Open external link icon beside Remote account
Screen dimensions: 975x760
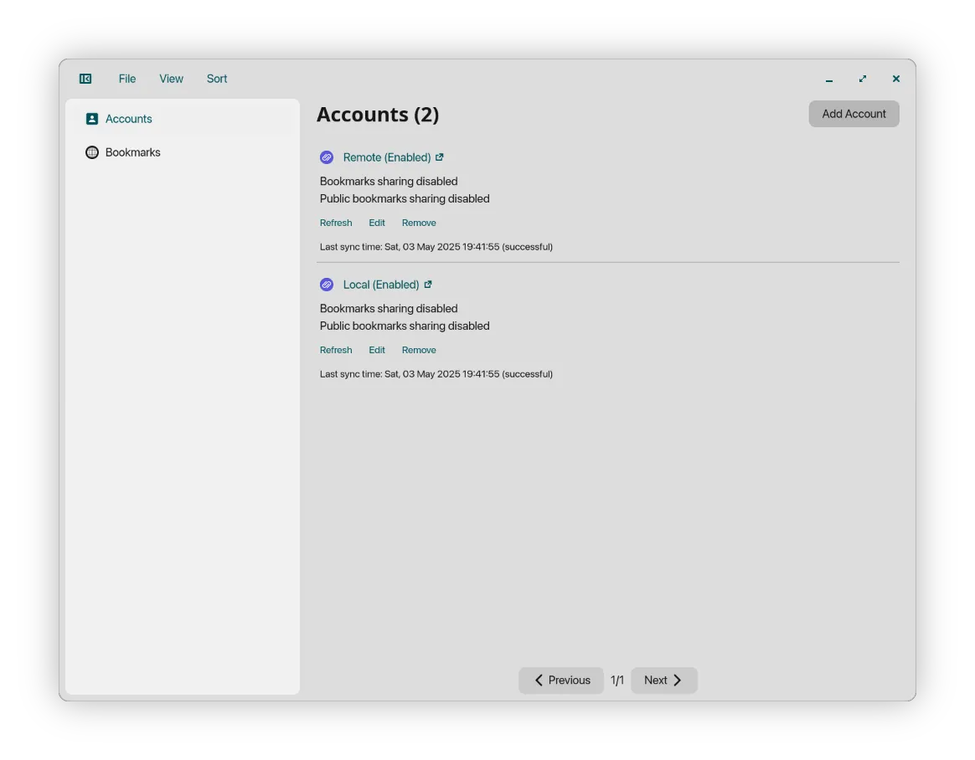(x=440, y=157)
